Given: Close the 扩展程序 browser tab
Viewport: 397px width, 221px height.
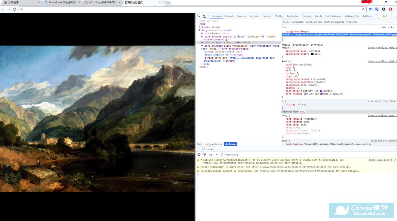Looking at the screenshot, I should [39, 3].
